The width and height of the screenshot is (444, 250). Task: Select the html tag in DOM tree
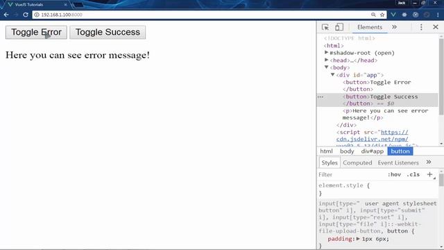pos(334,45)
